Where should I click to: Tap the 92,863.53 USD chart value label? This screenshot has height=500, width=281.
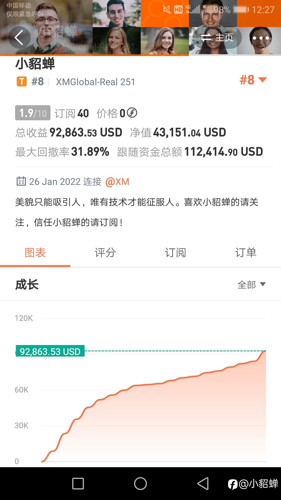pyautogui.click(x=50, y=351)
